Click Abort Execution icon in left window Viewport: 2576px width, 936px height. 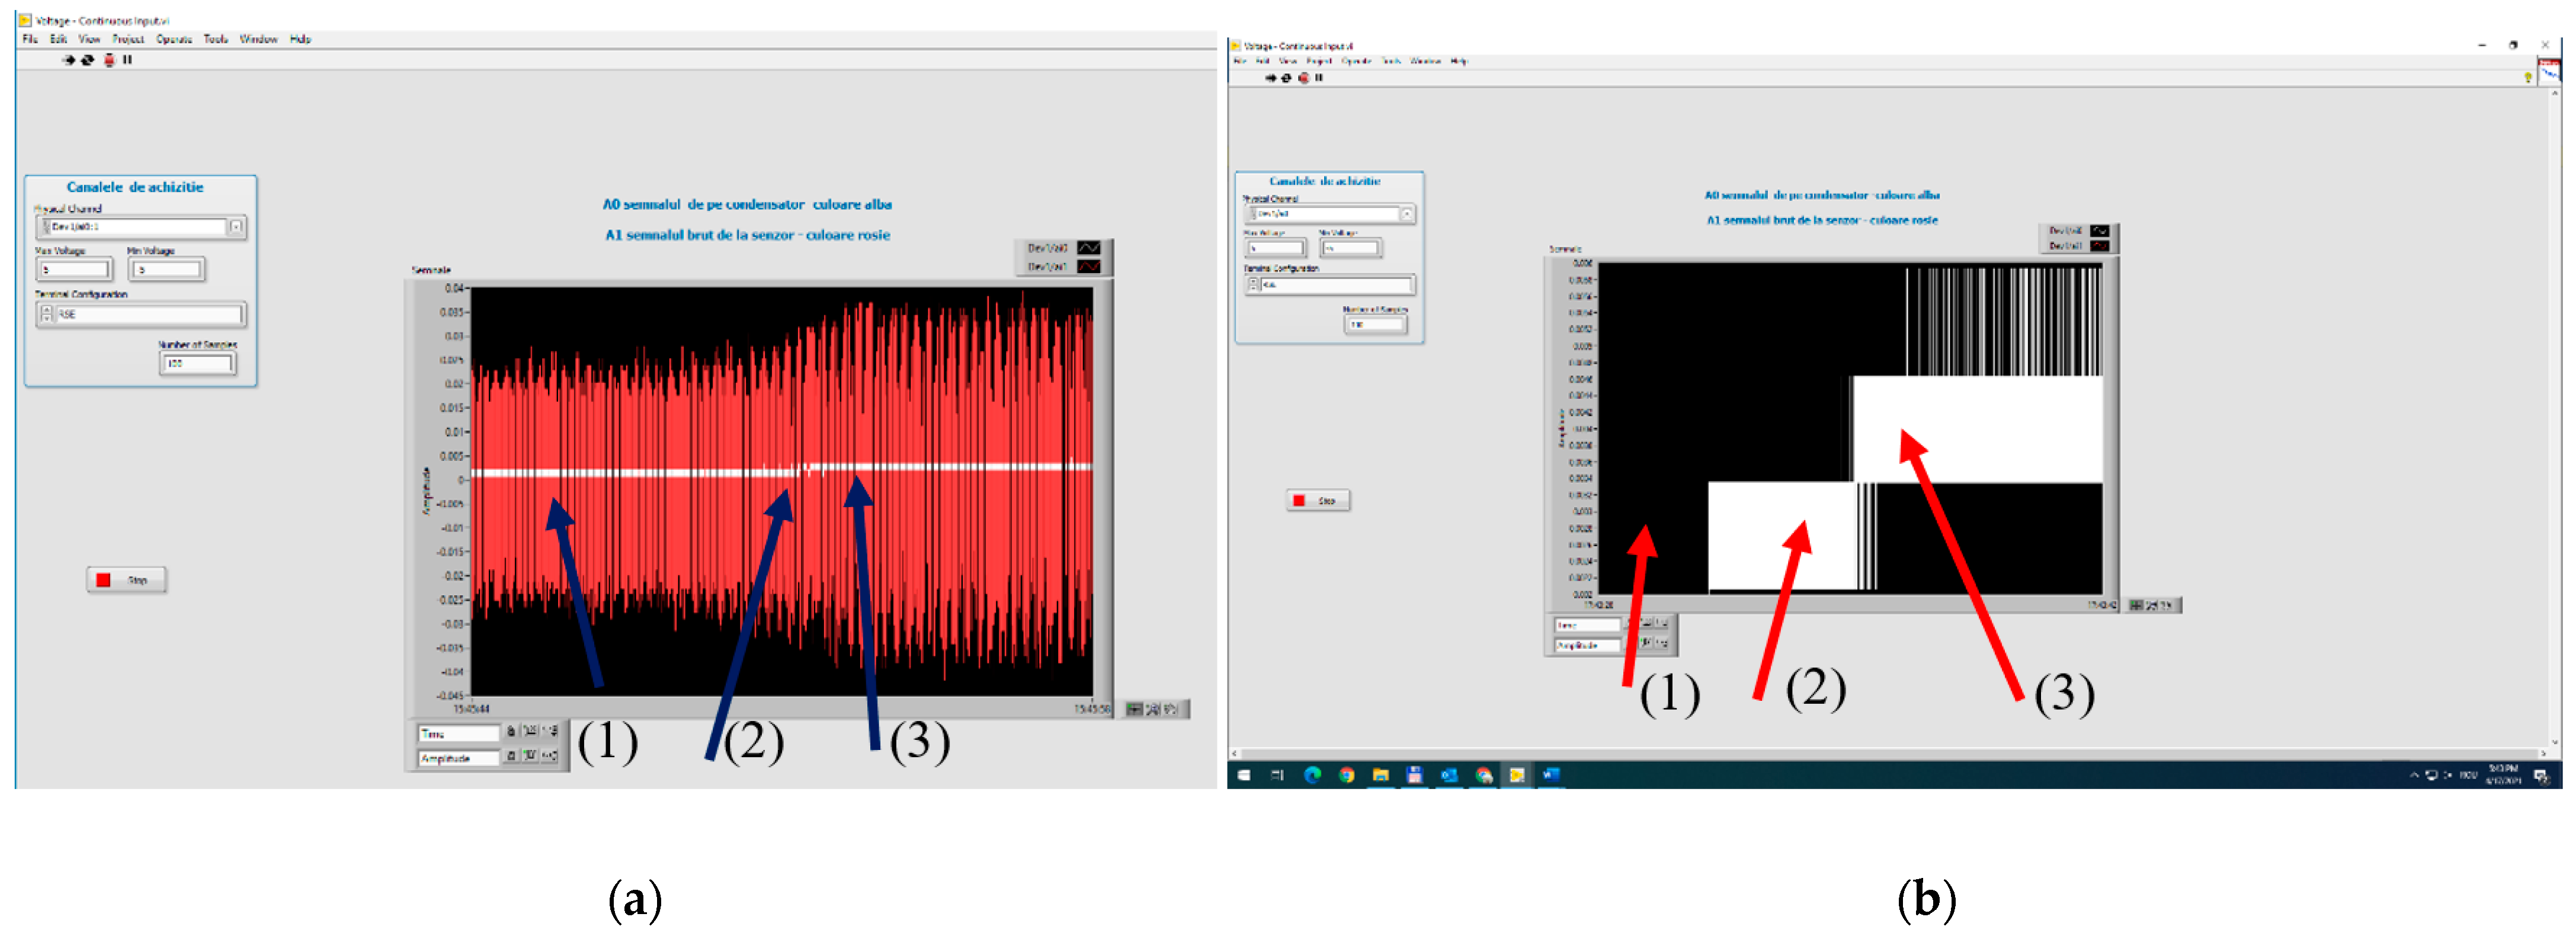(x=109, y=60)
